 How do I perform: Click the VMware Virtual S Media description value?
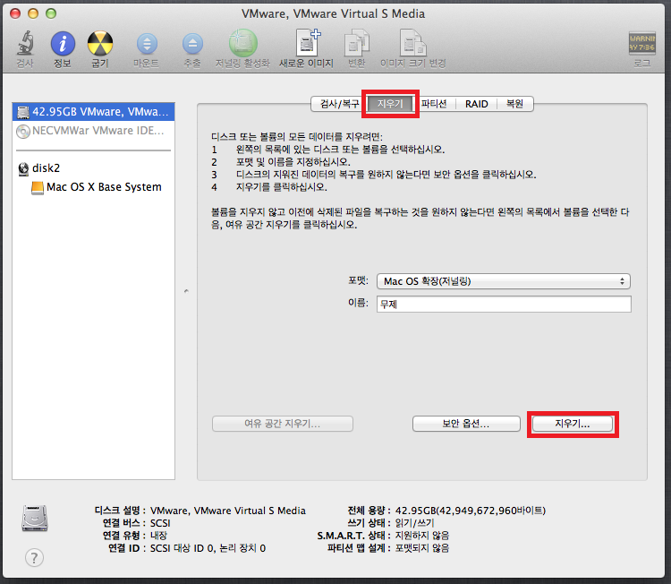coord(227,511)
